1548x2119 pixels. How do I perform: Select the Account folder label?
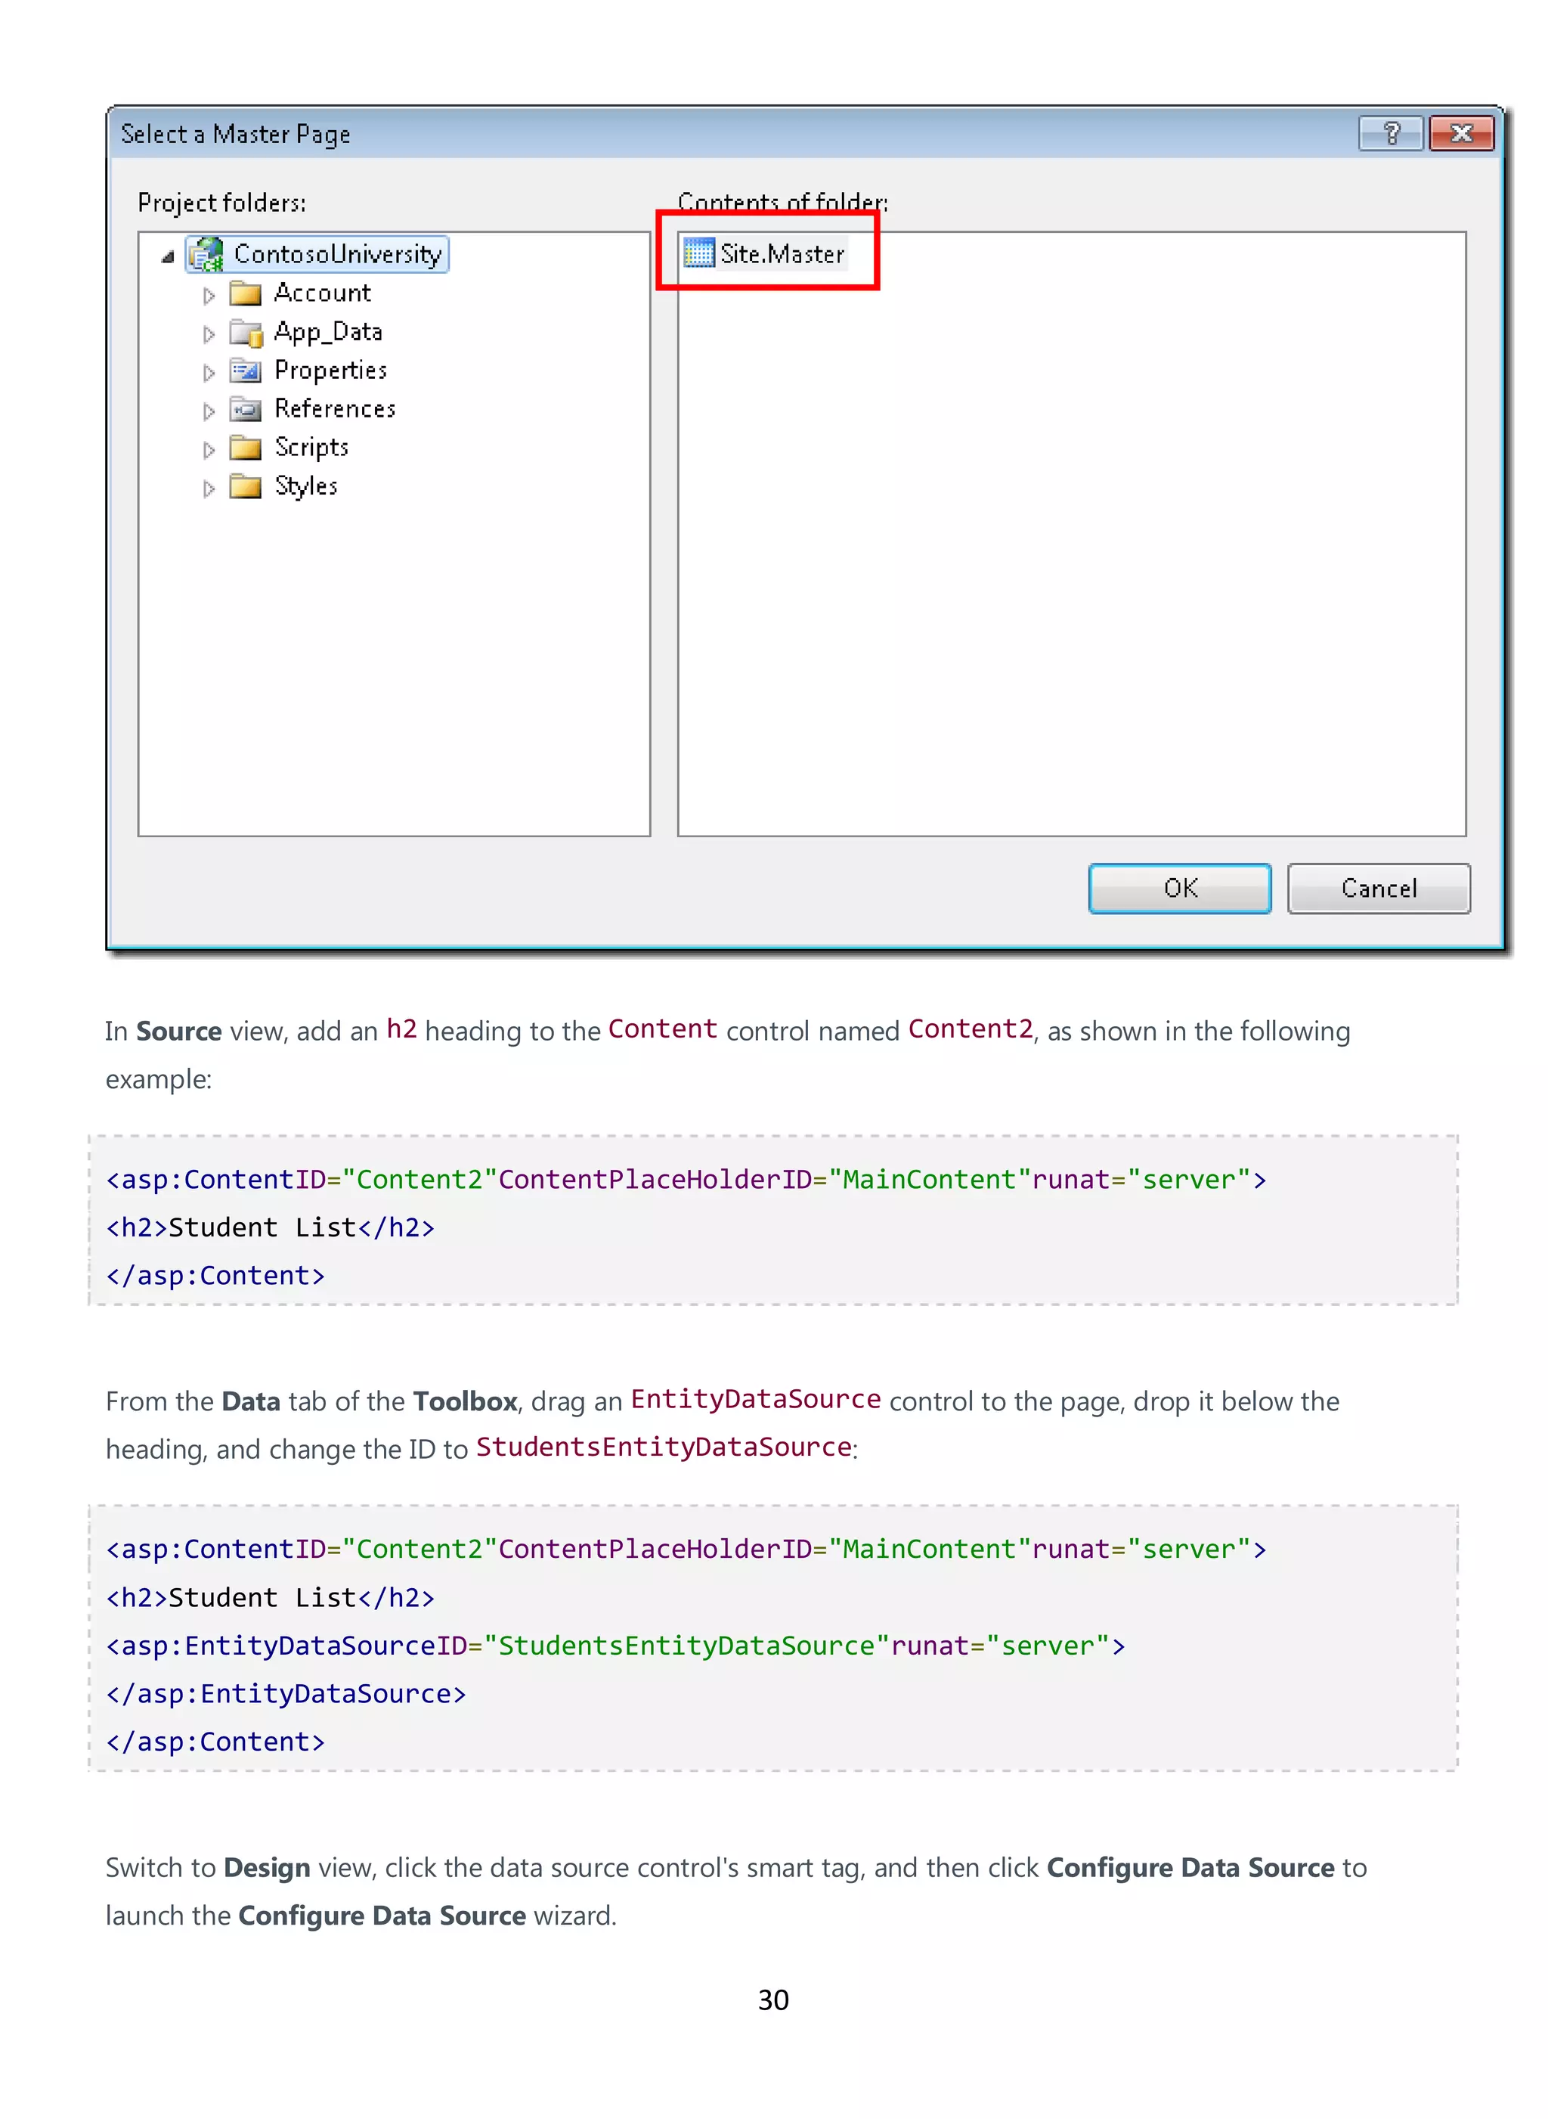(322, 293)
